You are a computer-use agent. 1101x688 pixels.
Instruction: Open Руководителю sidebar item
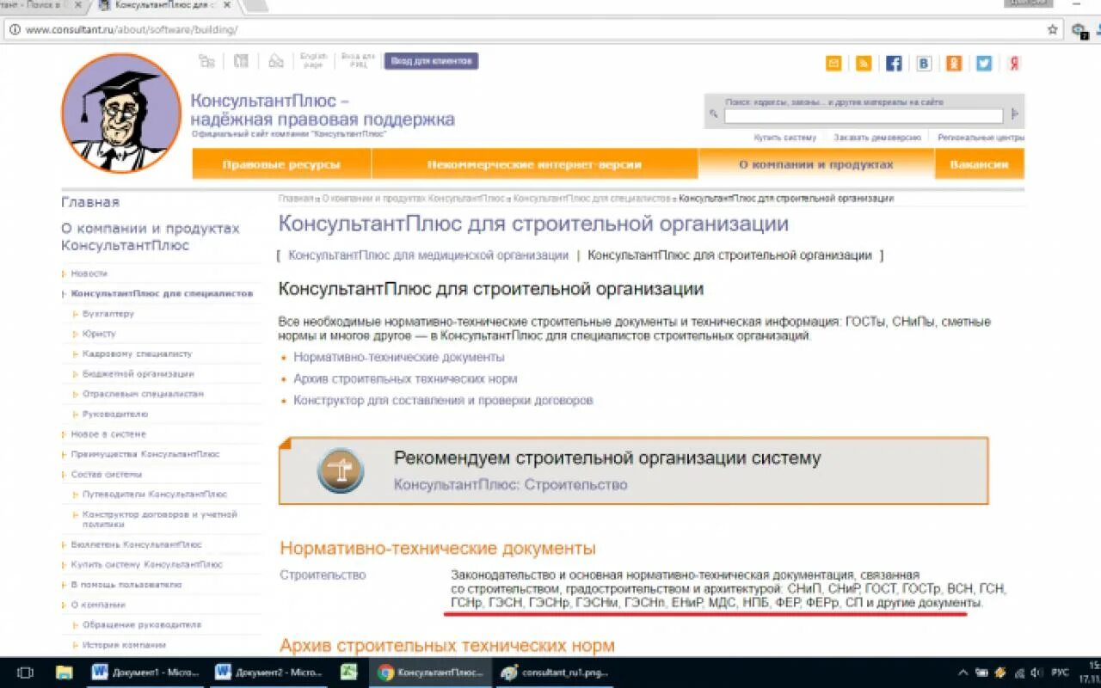point(115,415)
